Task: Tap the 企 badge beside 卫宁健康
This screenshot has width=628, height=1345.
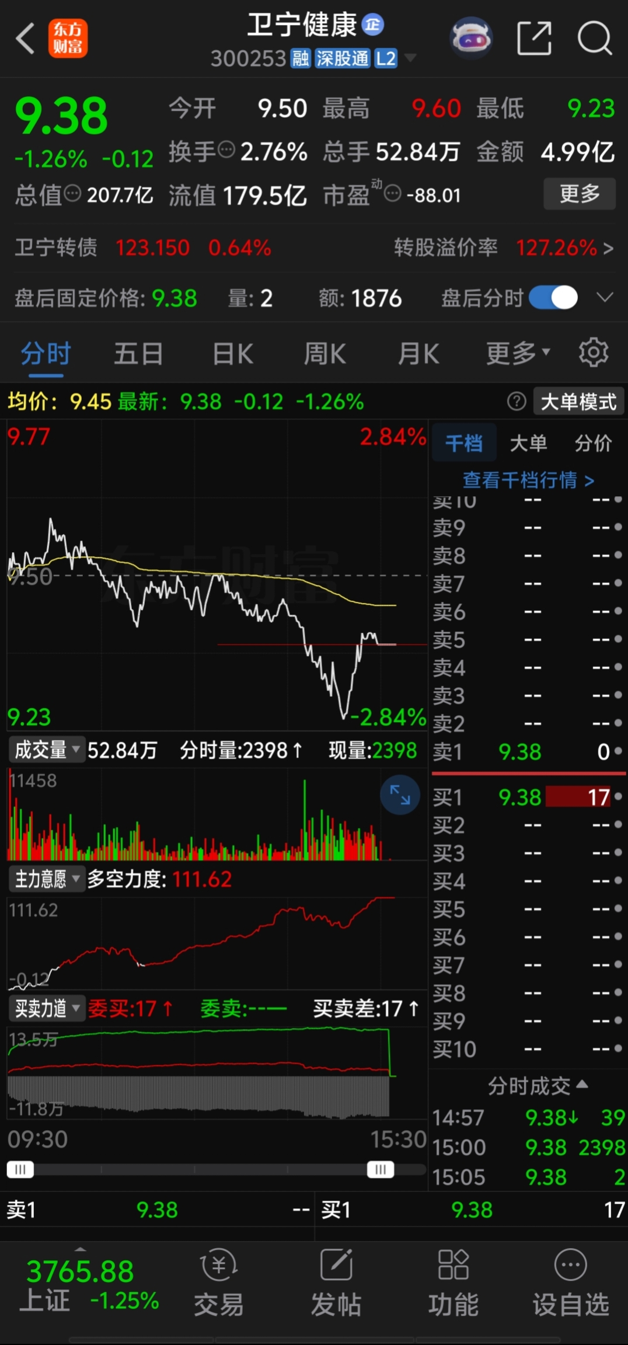Action: click(x=373, y=25)
